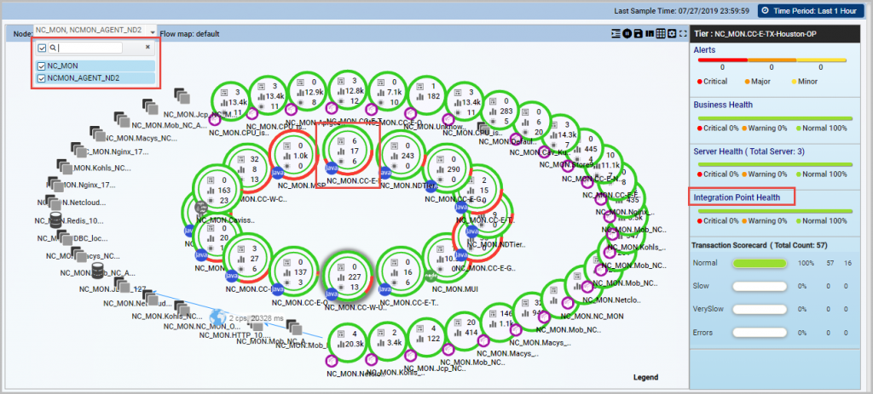Toggle the side panel list icon in flow map toolbar
Viewport: 873px width, 394px height.
click(616, 33)
